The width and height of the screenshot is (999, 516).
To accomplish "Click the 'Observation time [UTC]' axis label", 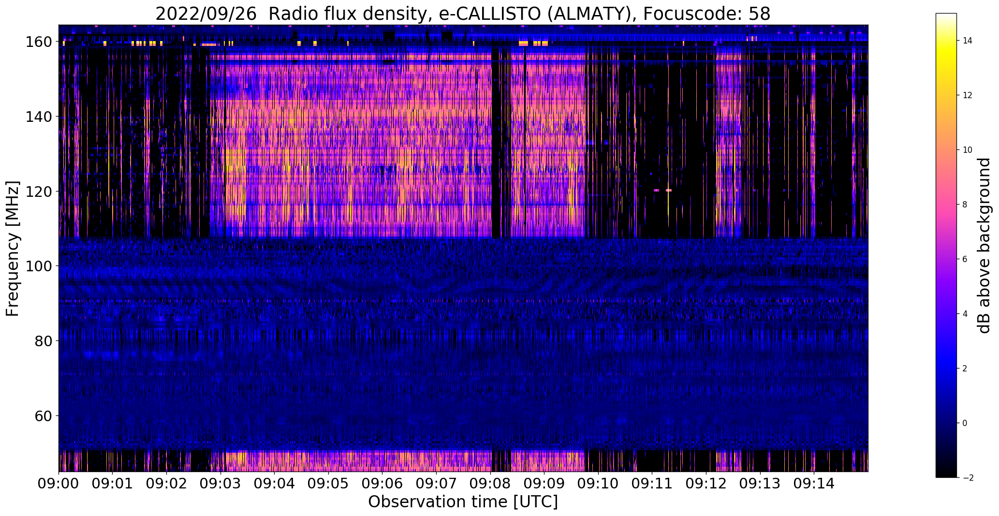I will coord(463,501).
